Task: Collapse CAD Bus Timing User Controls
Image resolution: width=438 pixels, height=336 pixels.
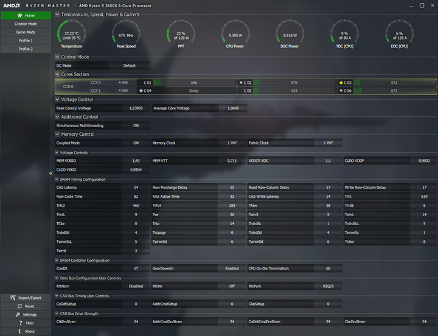Action: [57, 296]
